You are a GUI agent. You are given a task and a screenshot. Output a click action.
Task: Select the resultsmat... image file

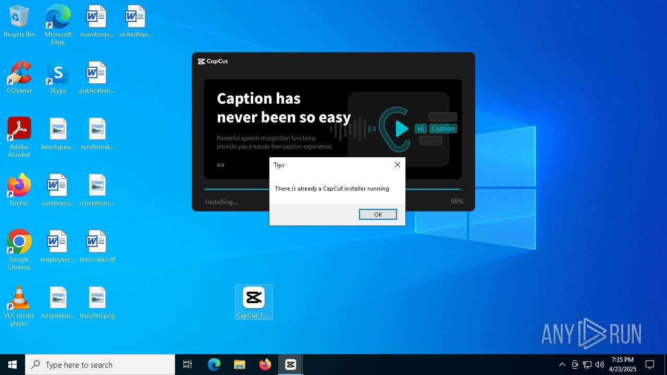click(x=97, y=134)
